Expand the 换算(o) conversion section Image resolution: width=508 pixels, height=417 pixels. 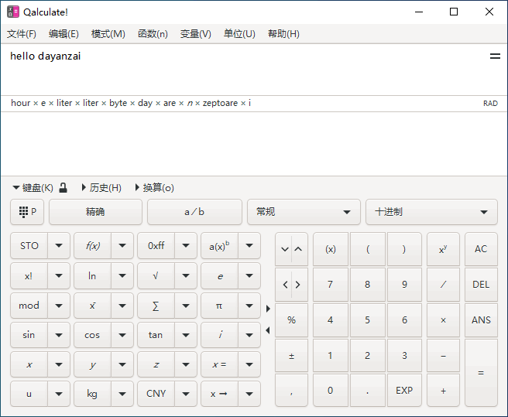click(155, 188)
